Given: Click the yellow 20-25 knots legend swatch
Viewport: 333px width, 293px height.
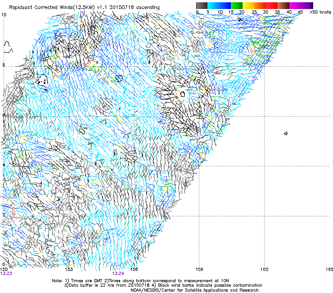Looking at the screenshot, I should (x=248, y=5).
